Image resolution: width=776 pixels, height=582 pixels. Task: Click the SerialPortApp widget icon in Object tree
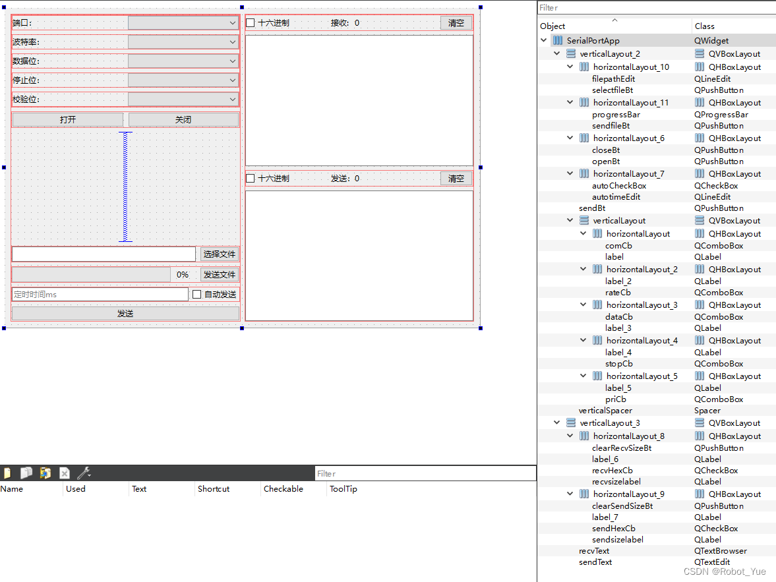click(x=558, y=41)
